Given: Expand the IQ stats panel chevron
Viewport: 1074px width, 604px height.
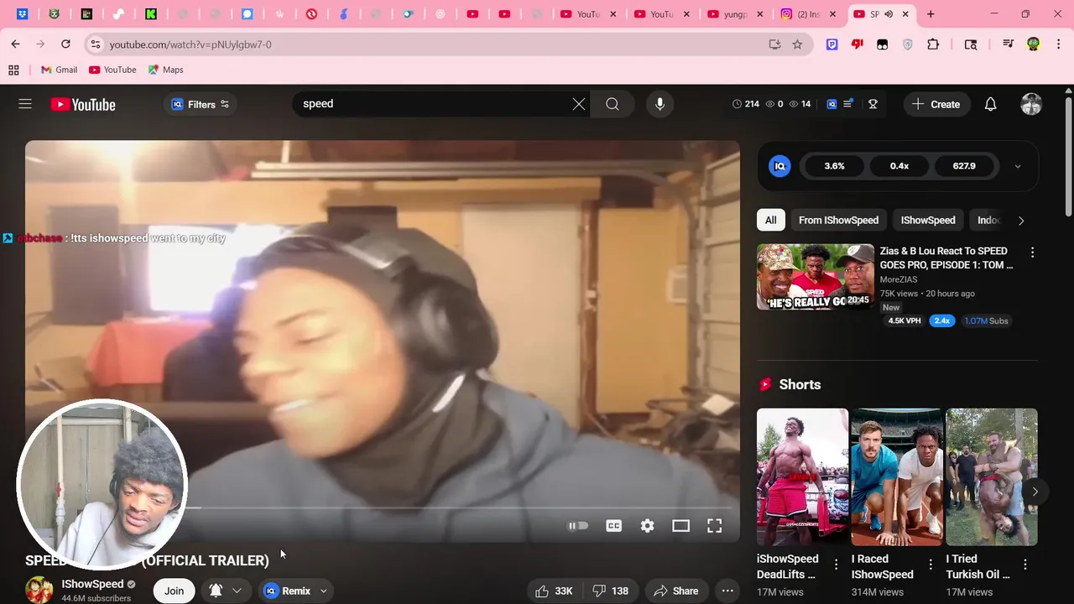Looking at the screenshot, I should 1018,166.
